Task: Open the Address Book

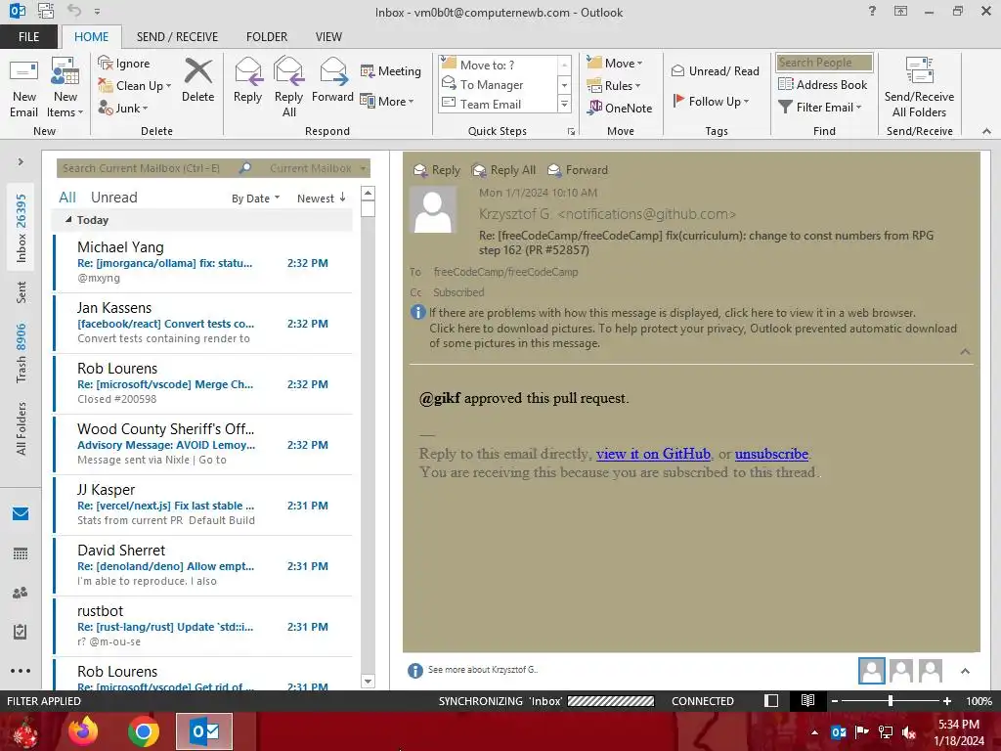Action: 823,84
